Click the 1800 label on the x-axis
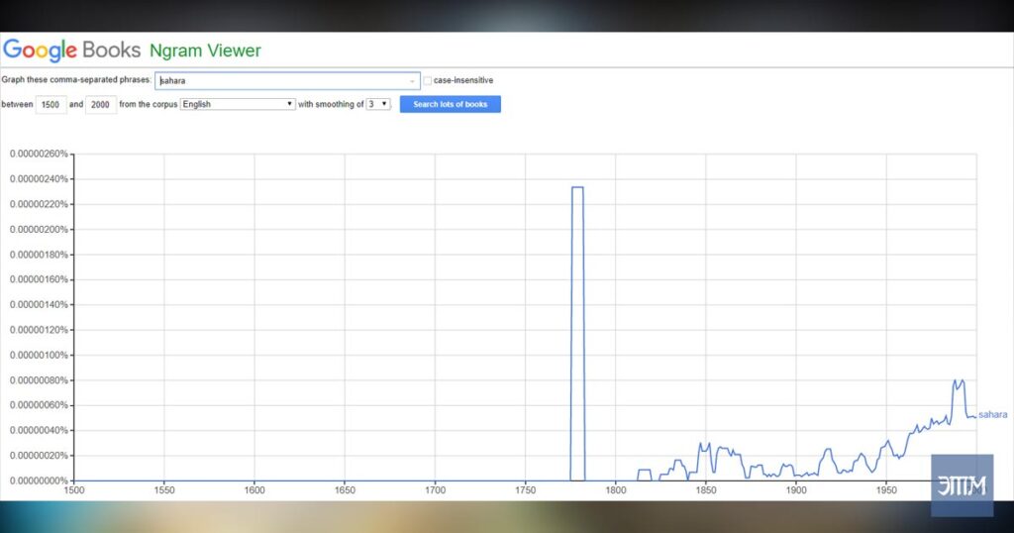This screenshot has height=533, width=1014. 616,490
